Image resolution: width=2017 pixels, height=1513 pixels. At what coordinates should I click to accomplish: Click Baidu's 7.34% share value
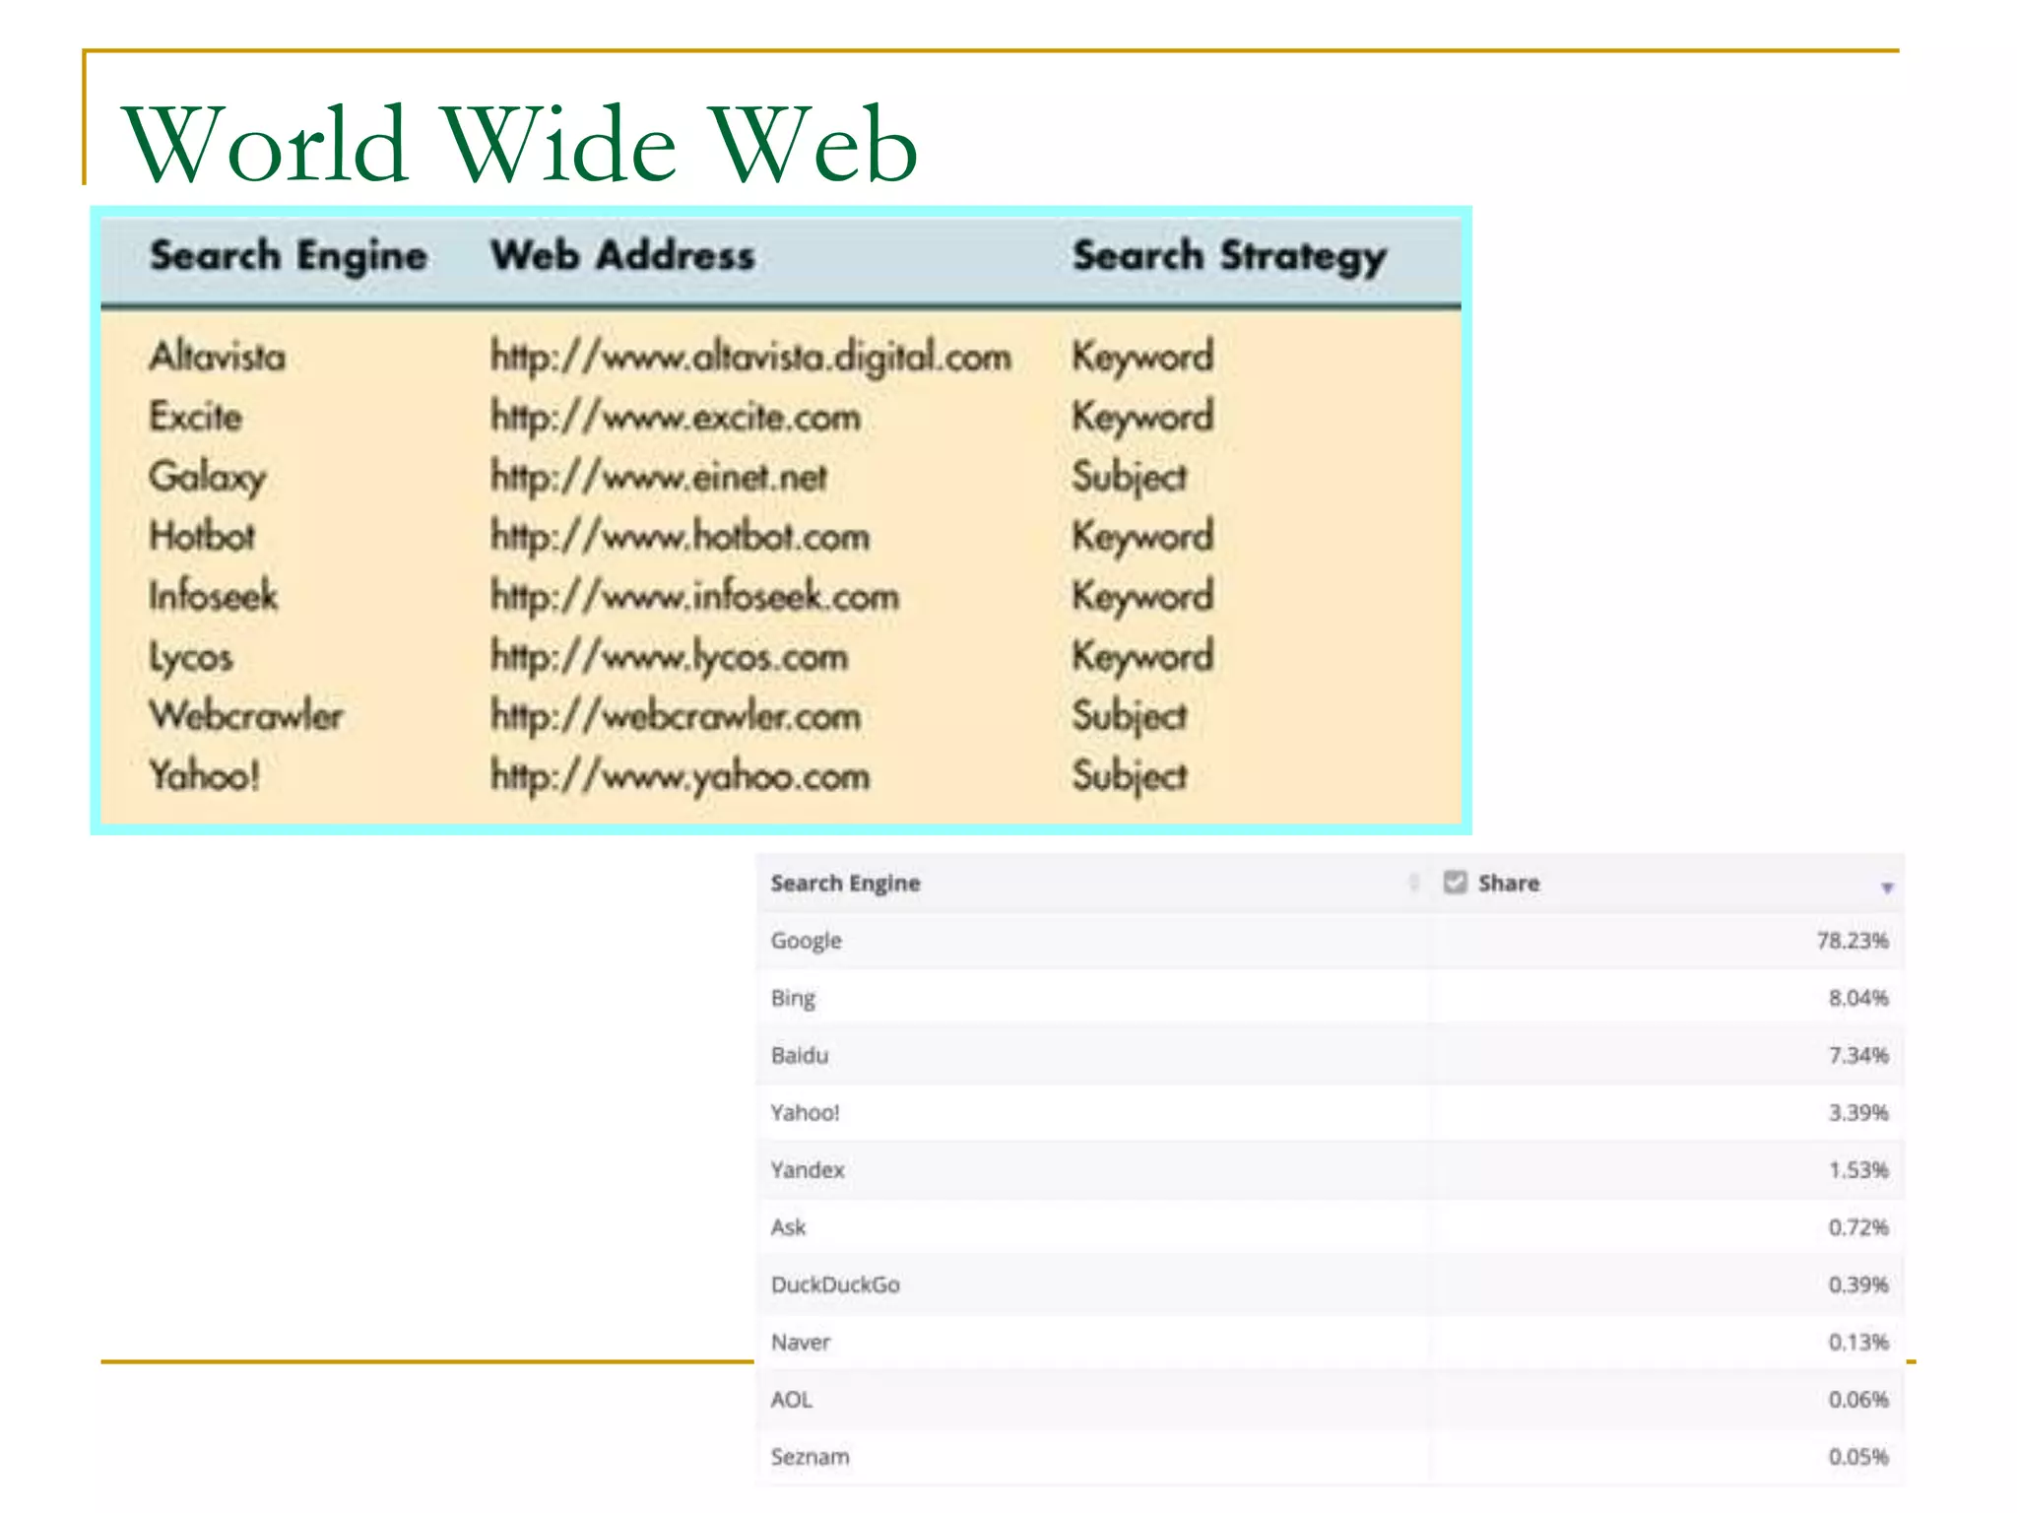[x=1858, y=1055]
